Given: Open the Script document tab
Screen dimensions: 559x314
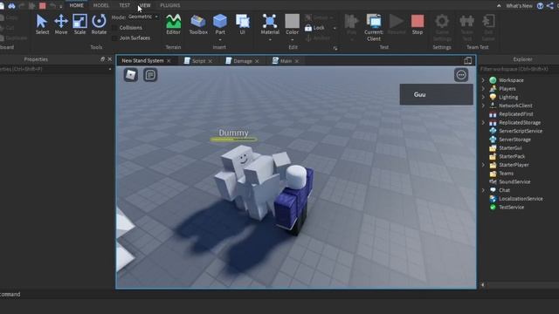Looking at the screenshot, I should (198, 61).
